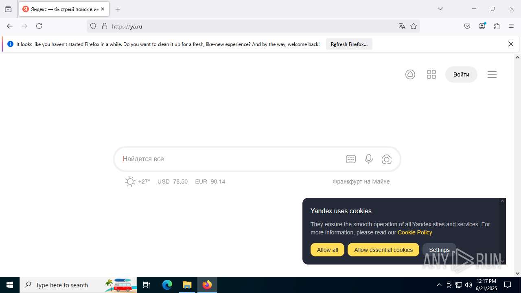Open the USD 78,50 exchange rate
This screenshot has height=293, width=521.
pos(173,181)
